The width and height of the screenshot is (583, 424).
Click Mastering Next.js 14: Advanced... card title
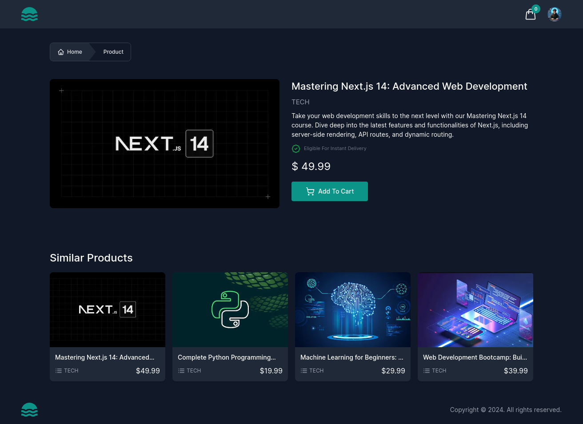(x=105, y=357)
